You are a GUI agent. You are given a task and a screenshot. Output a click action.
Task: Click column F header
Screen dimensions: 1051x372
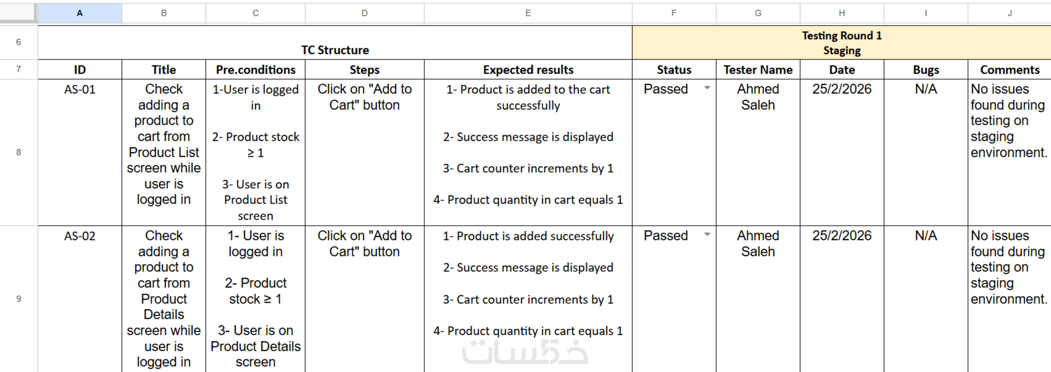coord(673,13)
